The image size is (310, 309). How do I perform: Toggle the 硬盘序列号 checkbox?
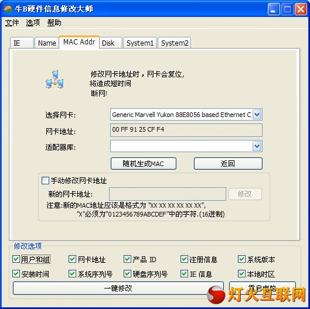[127, 274]
